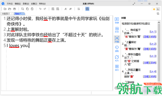
Task: Open the 编辑(E) menu
Action: (x=18, y=4)
